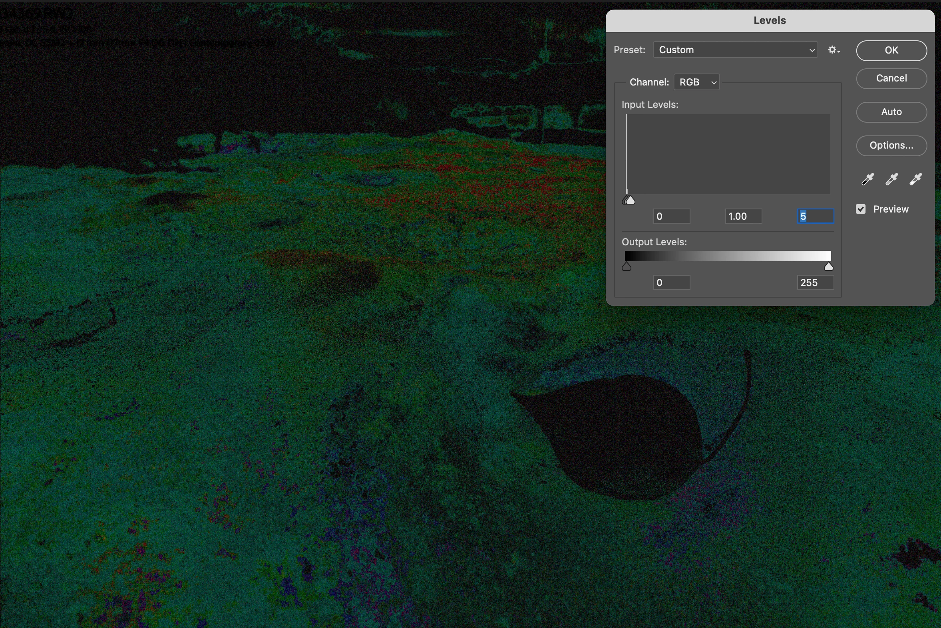Click the input shadow value field
The image size is (941, 628).
[671, 216]
